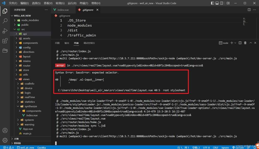The image size is (259, 149).
Task: Maximize the panel with up chevron
Action: click(x=251, y=43)
